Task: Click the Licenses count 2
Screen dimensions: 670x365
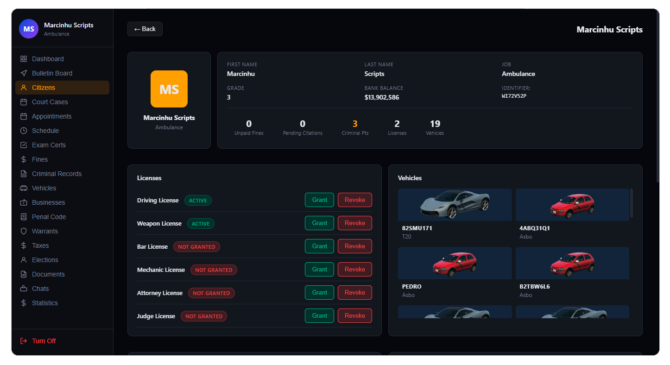Action: point(397,124)
